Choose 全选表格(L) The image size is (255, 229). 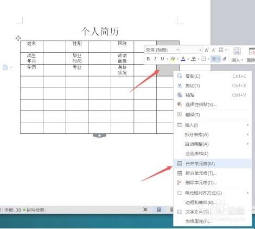click(x=213, y=153)
